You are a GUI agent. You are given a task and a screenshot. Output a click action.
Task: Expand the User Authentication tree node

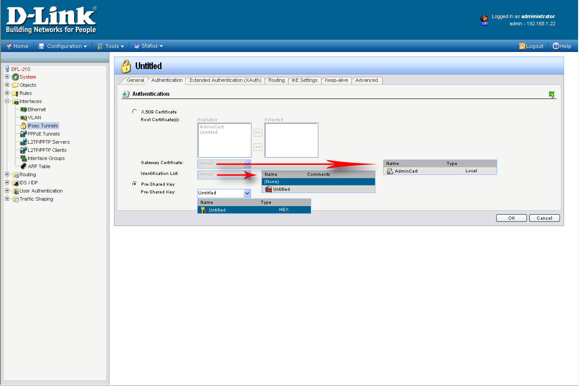tap(7, 191)
